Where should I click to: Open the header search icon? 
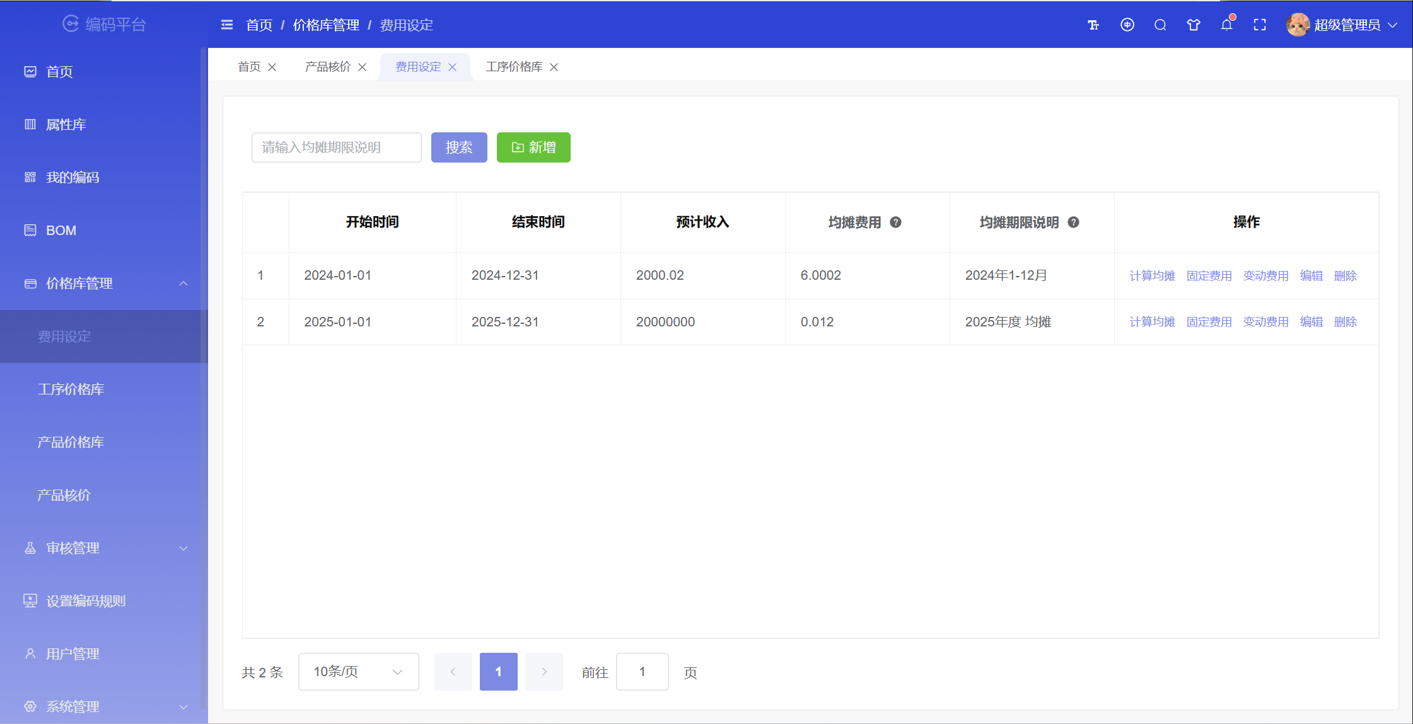click(1160, 25)
